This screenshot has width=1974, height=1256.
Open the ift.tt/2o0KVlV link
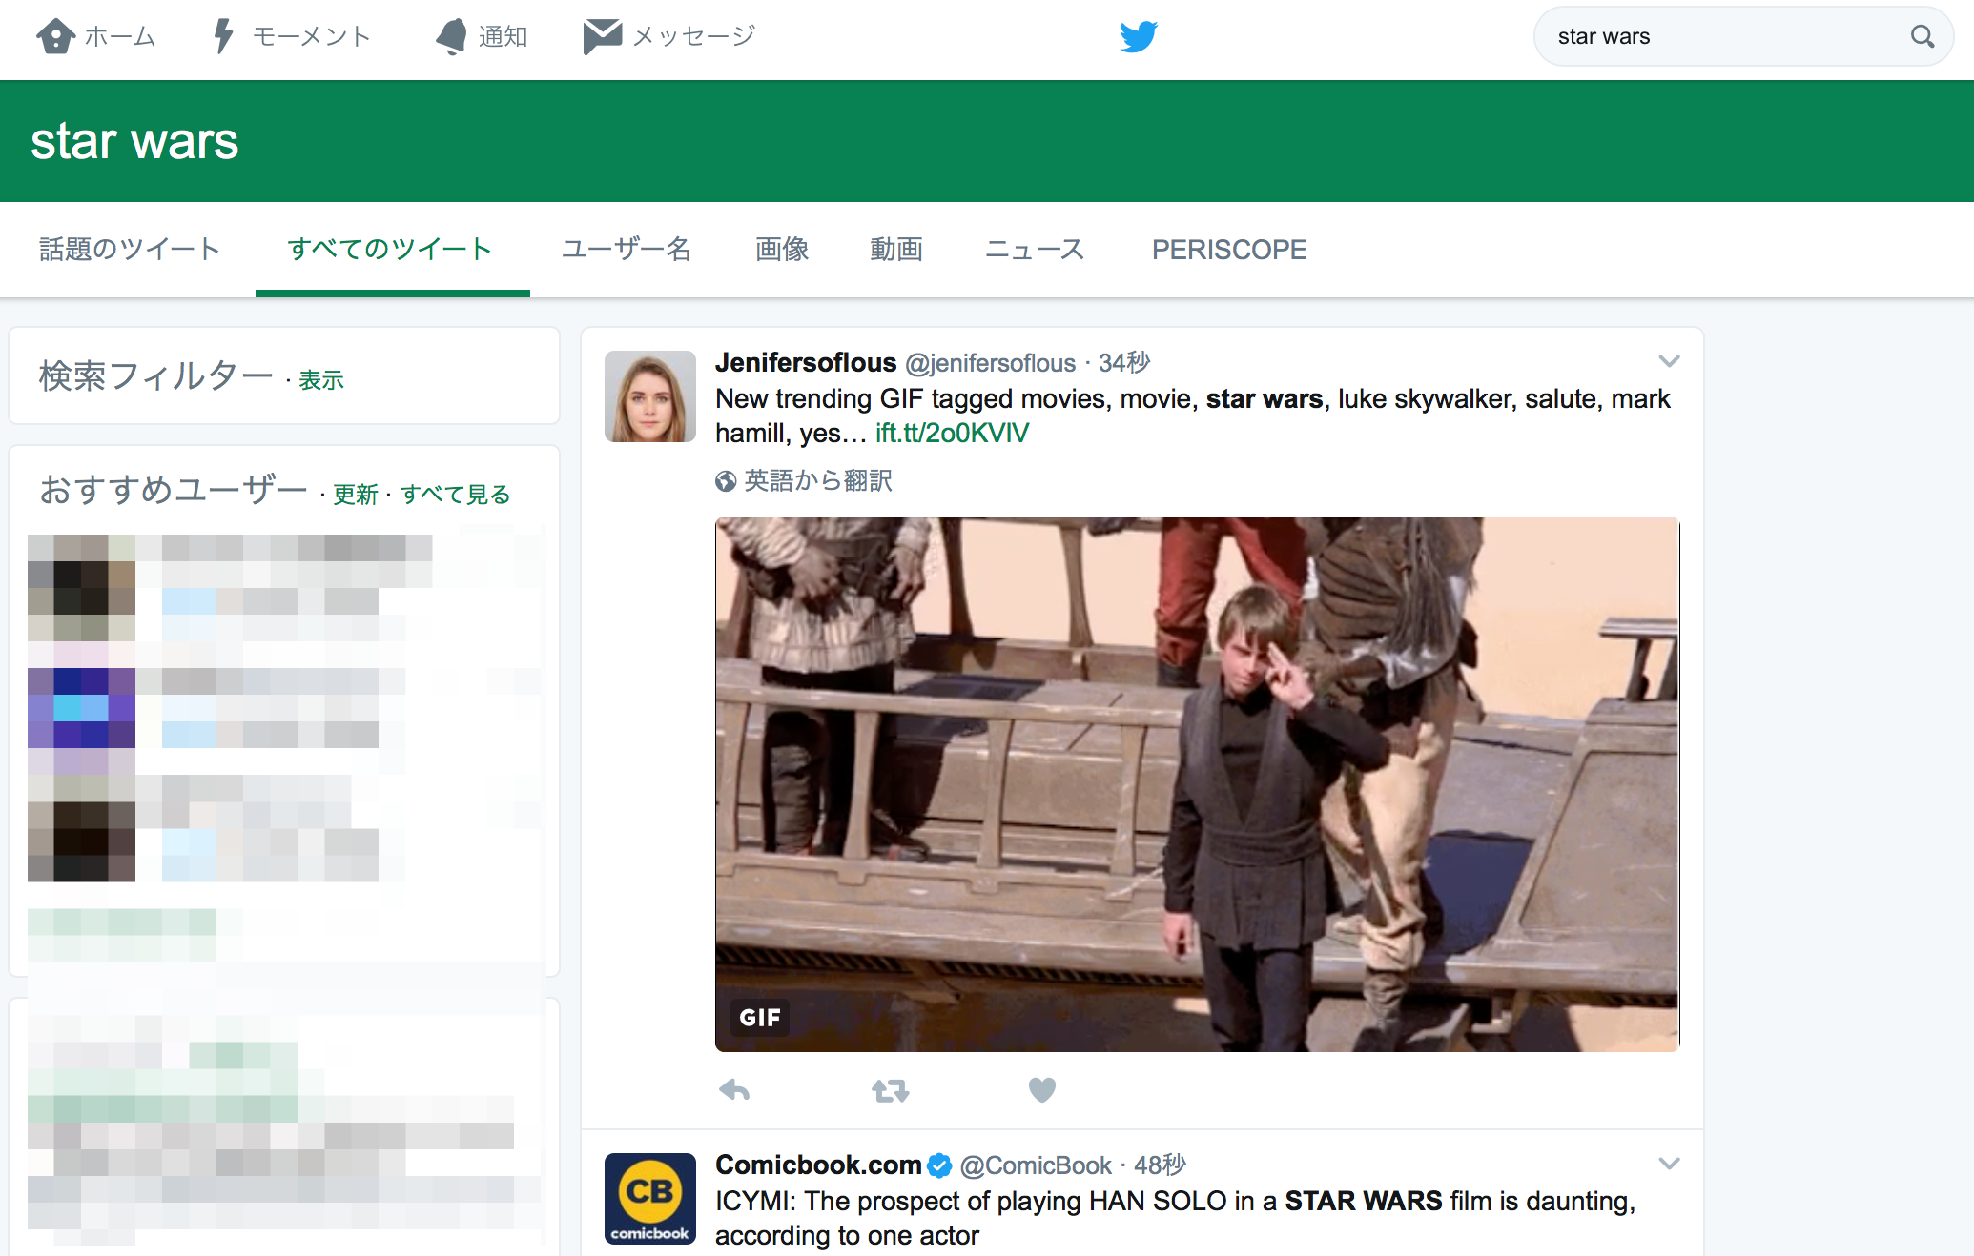[x=953, y=434]
